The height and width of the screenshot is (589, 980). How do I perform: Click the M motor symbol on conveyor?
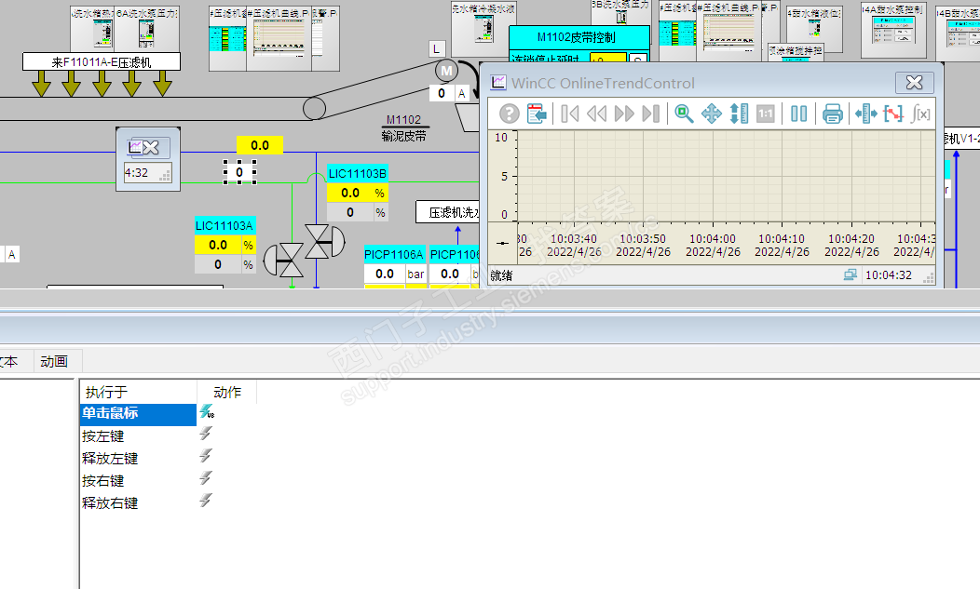tap(447, 72)
